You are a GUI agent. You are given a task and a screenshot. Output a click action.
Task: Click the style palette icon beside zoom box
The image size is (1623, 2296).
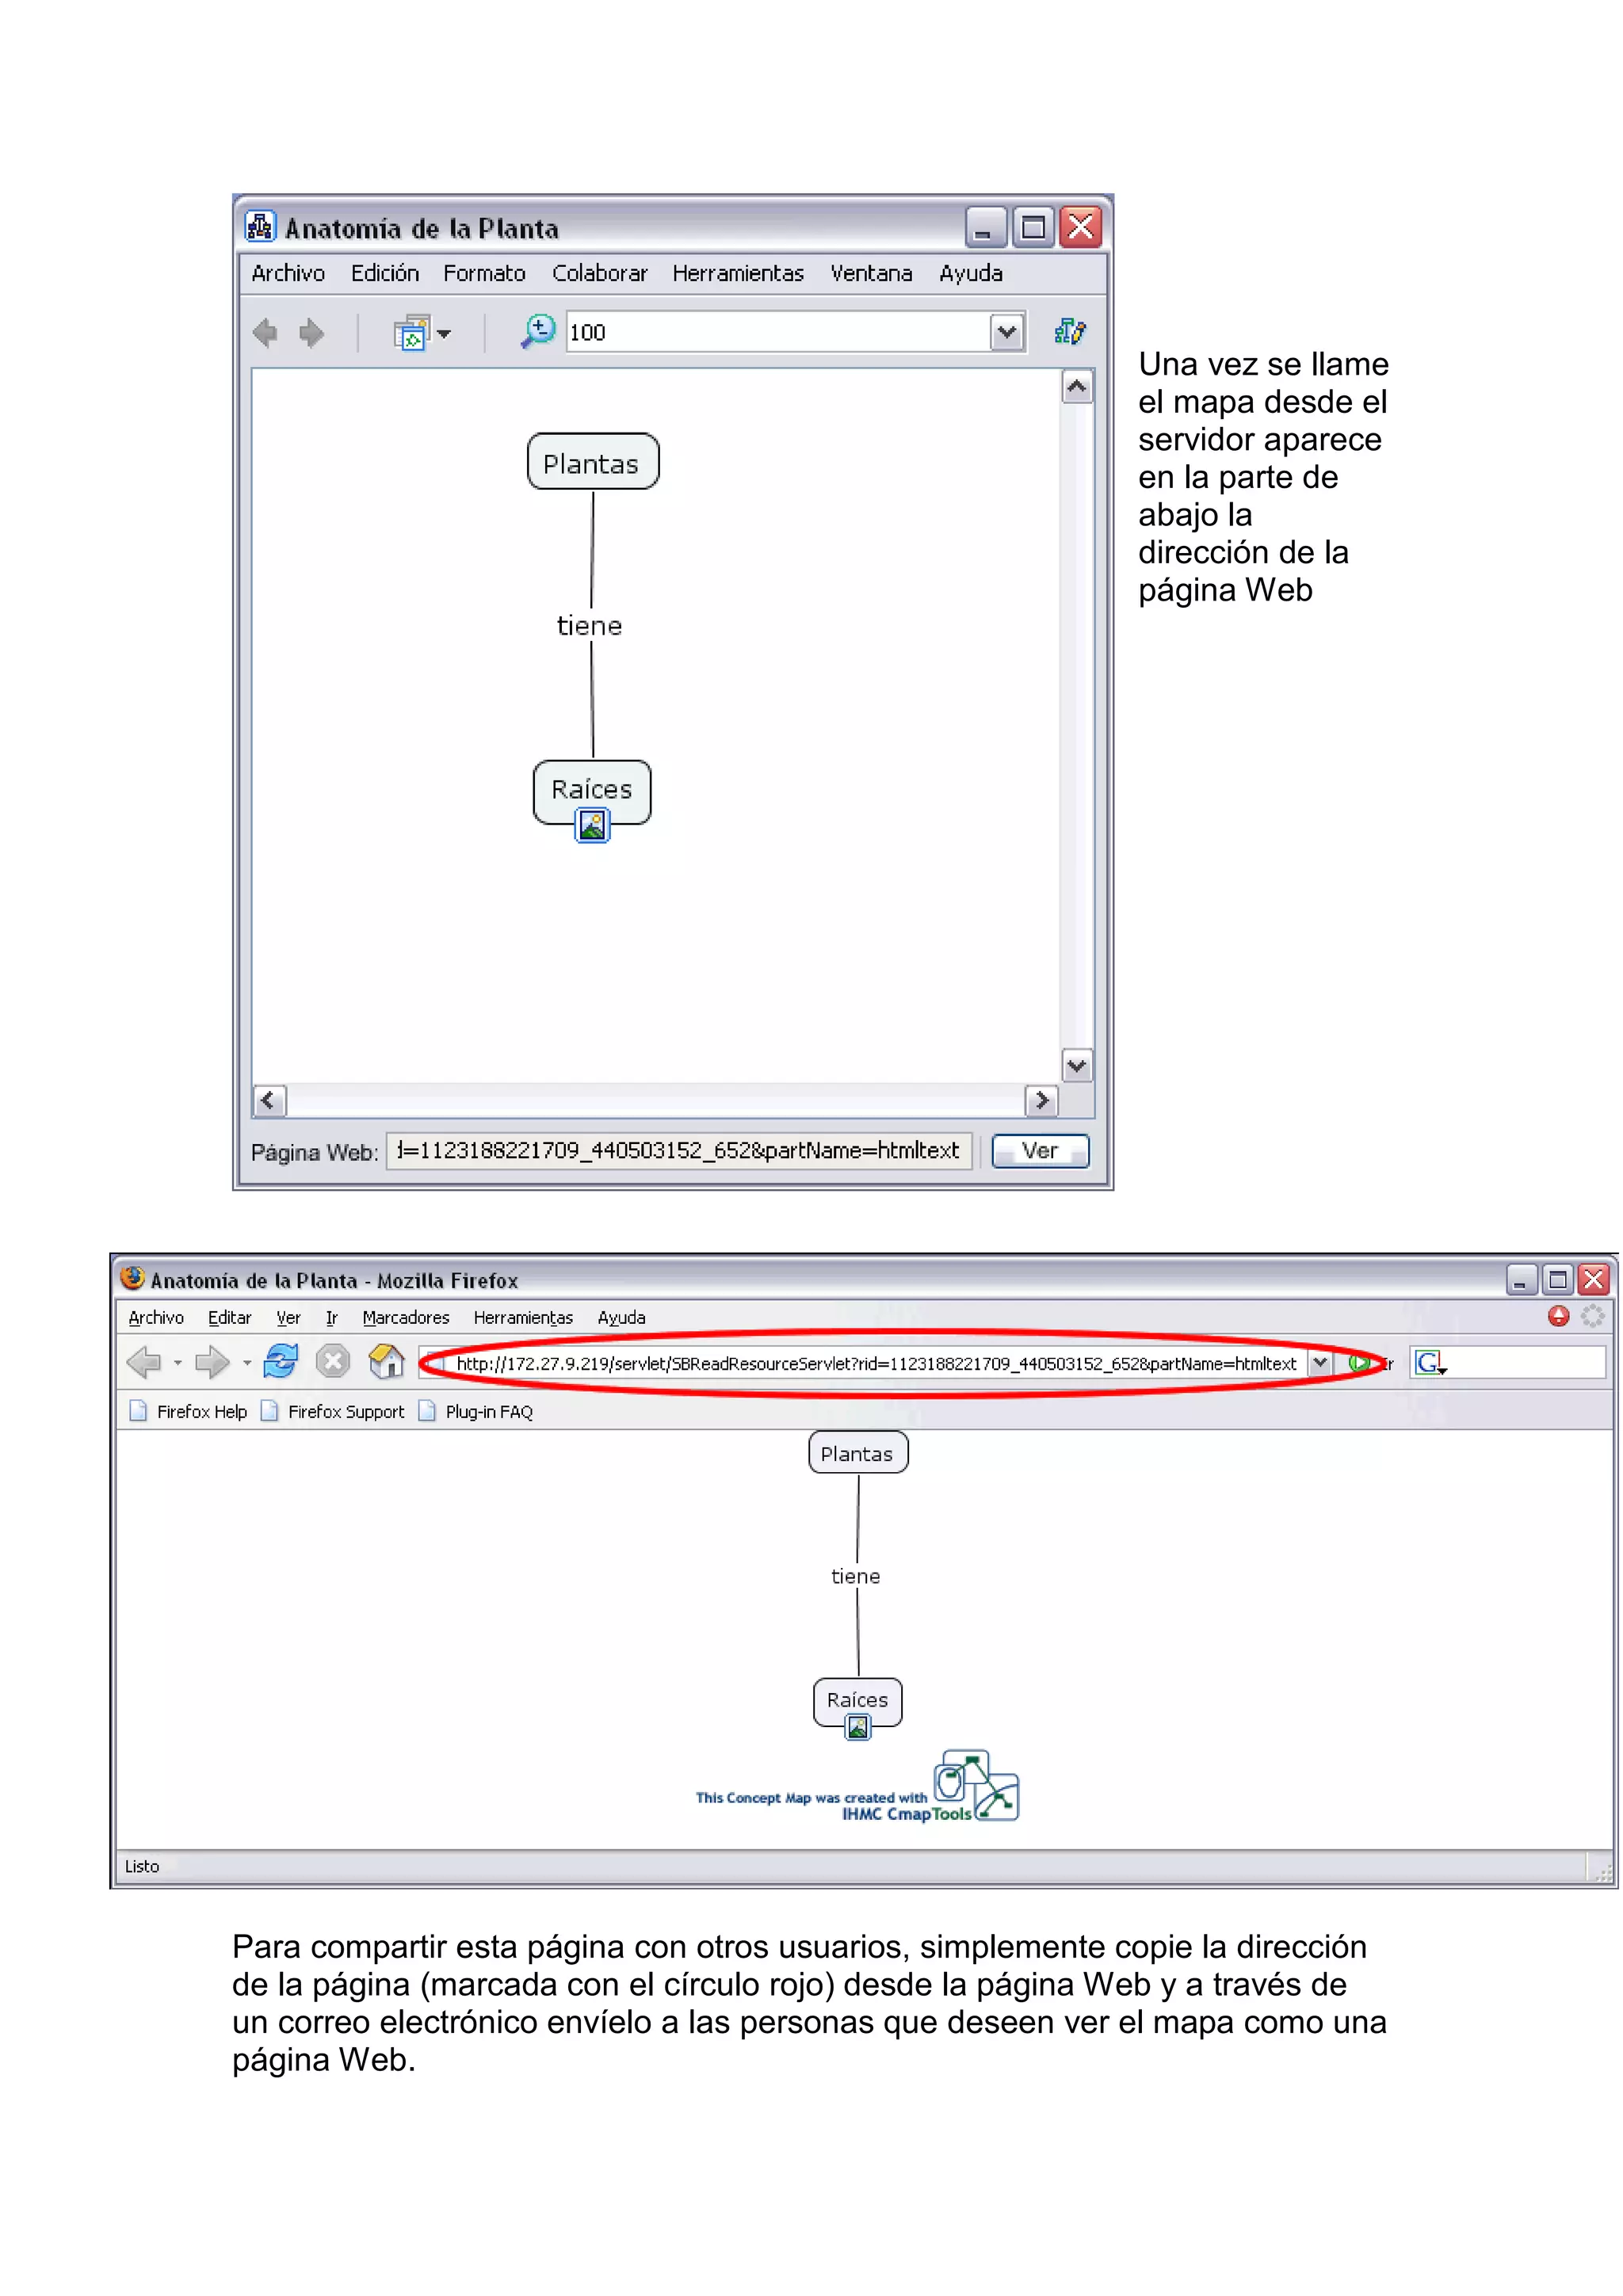coord(1069,331)
